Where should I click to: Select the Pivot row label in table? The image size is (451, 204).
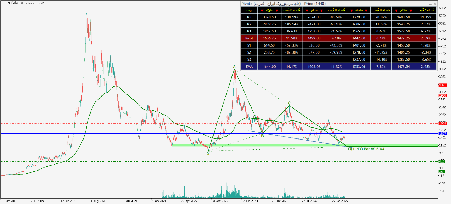pos(249,38)
